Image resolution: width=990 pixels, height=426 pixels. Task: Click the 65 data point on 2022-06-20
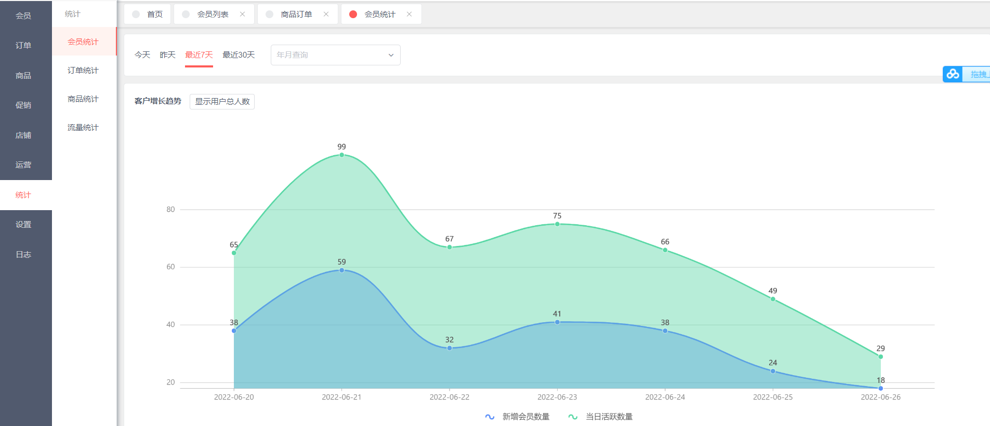tap(234, 253)
